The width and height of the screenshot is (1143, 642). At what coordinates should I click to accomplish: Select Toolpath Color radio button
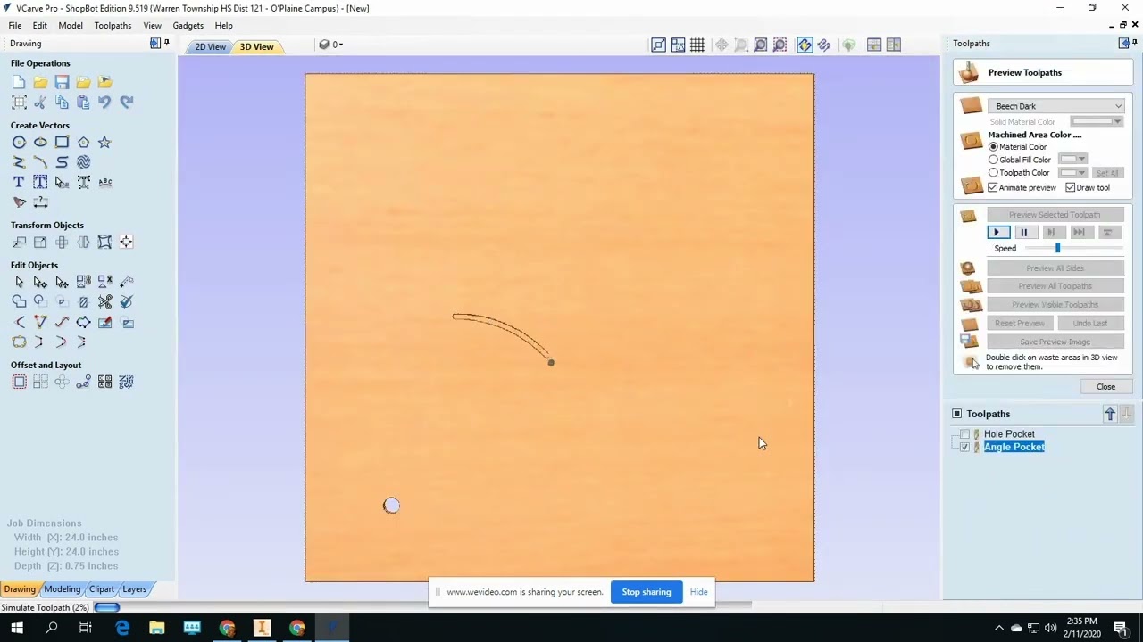point(993,173)
